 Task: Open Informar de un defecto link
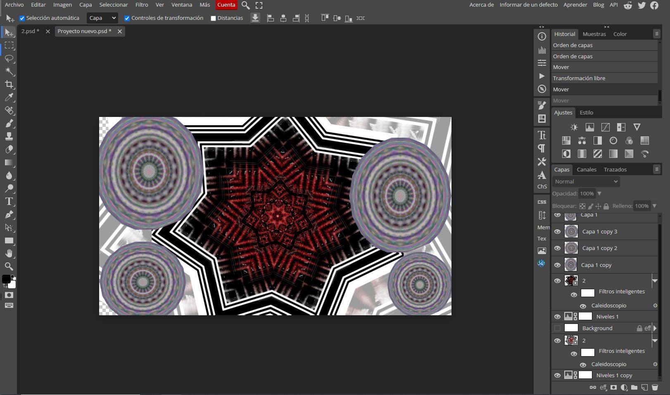528,5
